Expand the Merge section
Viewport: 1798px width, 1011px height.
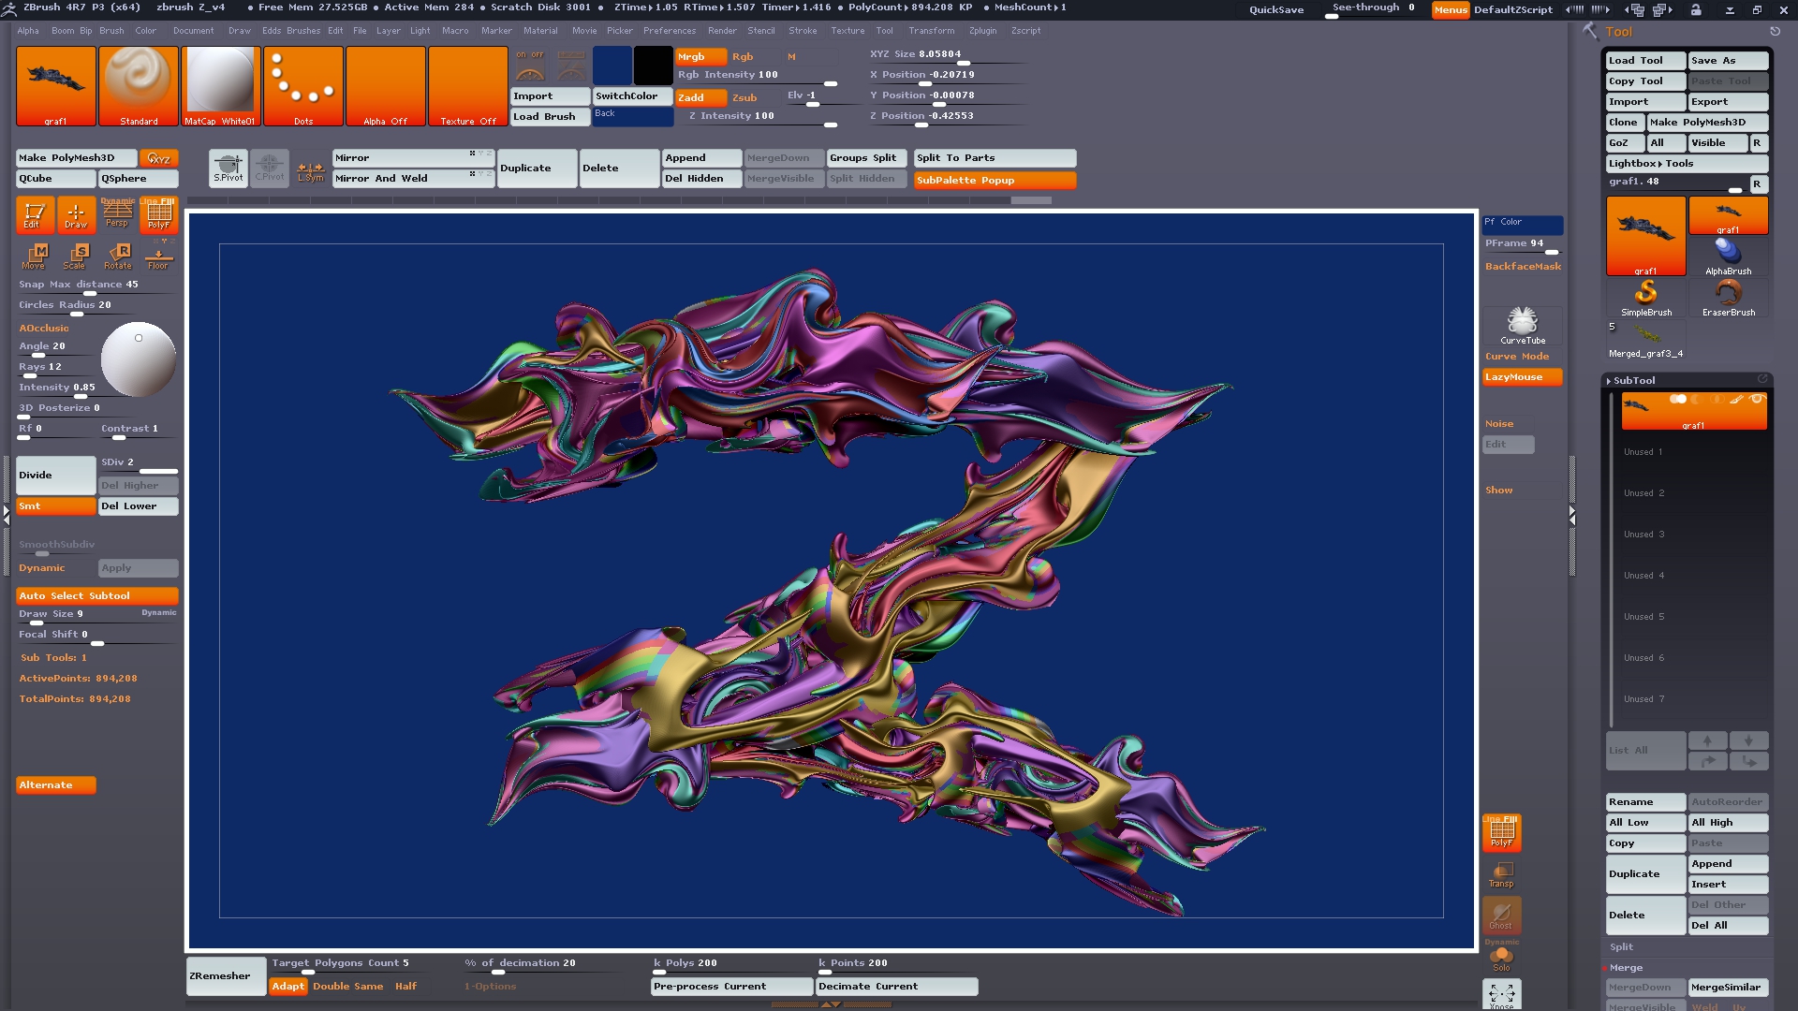click(x=1626, y=968)
